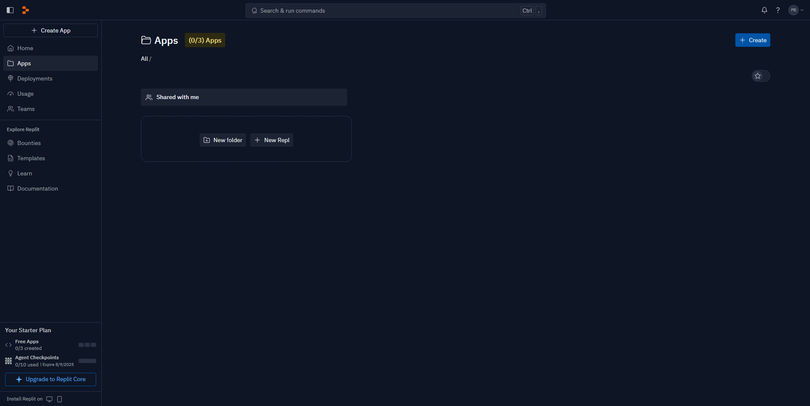Click the New Repl button
The width and height of the screenshot is (810, 406).
pyautogui.click(x=272, y=140)
